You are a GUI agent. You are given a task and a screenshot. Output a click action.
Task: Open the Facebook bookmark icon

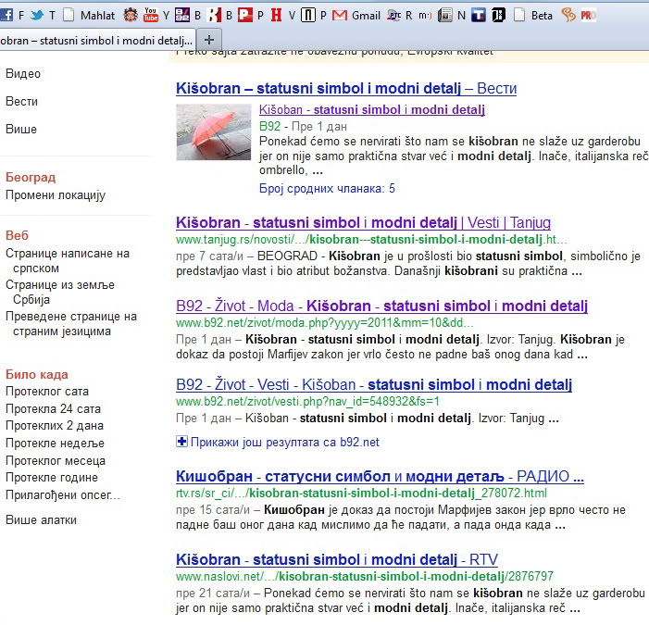pos(6,16)
